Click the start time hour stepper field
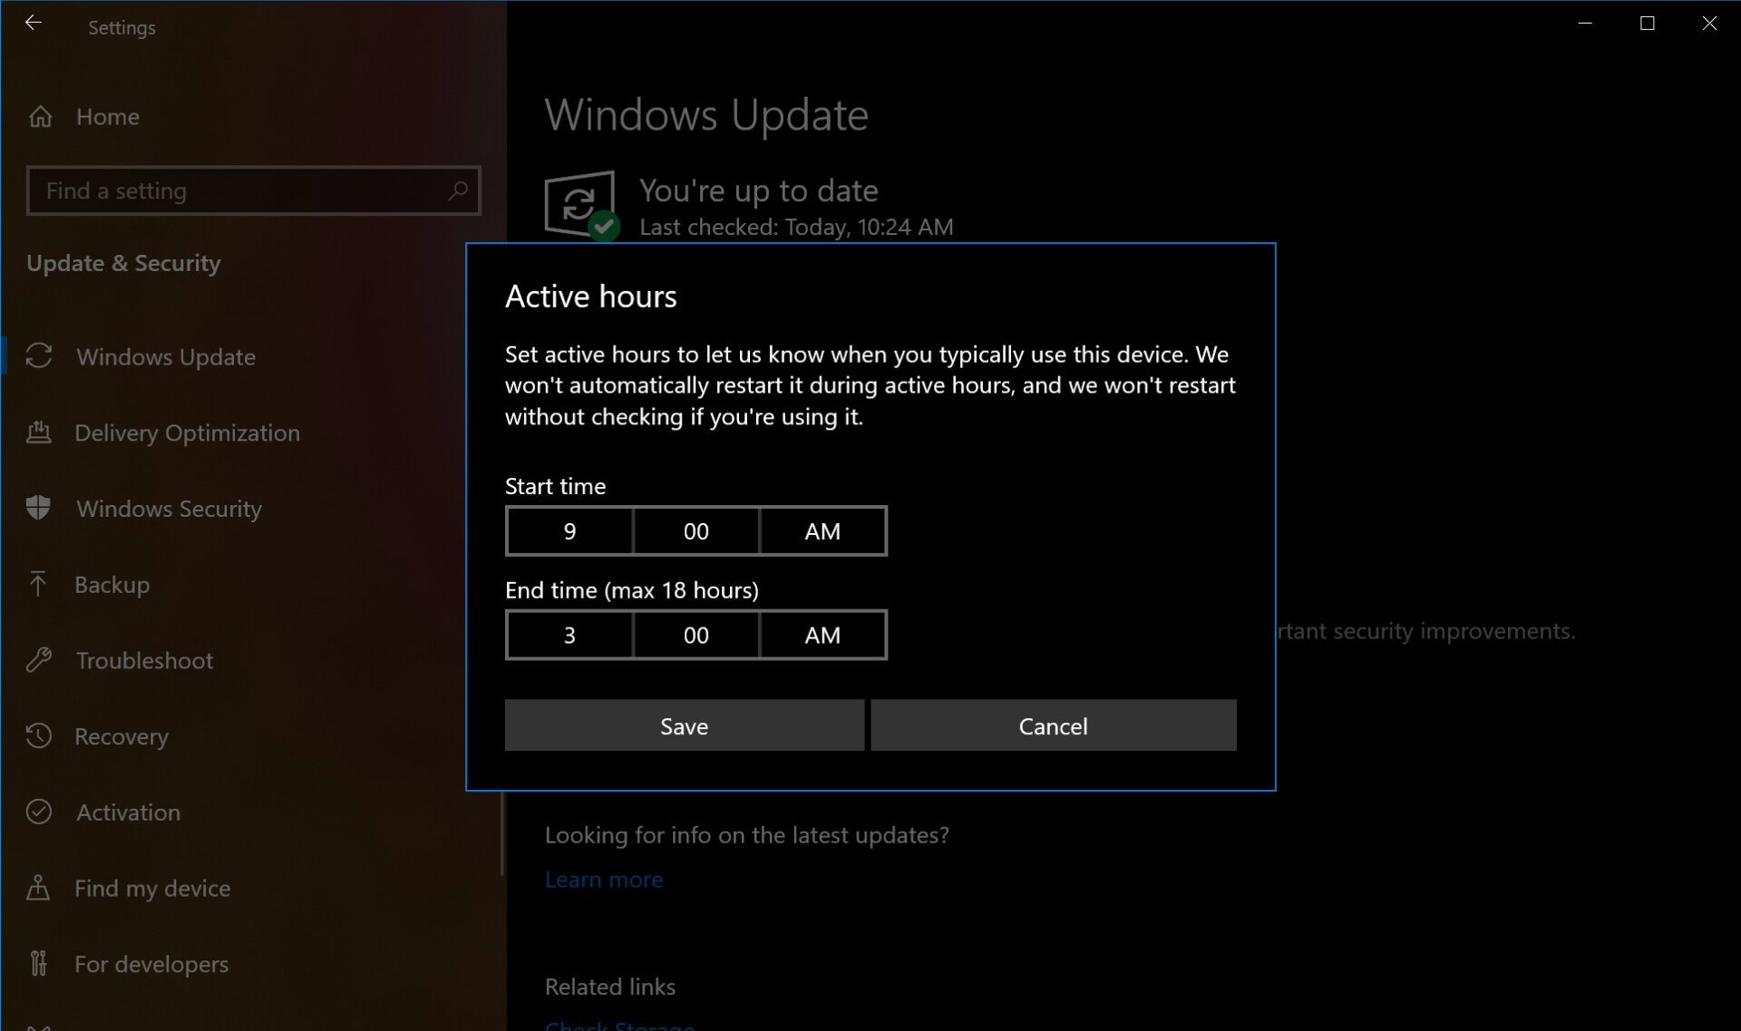 coord(568,530)
